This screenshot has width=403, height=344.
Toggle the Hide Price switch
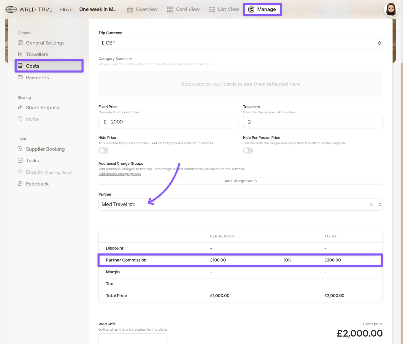click(x=104, y=150)
